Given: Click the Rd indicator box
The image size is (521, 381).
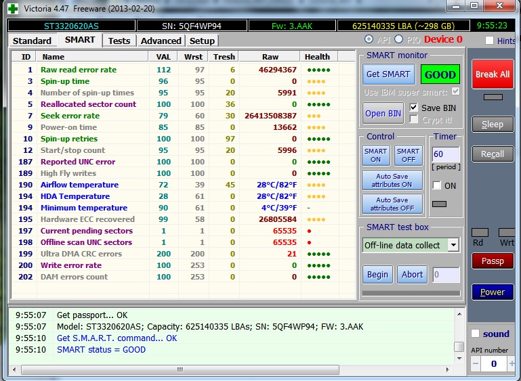Looking at the screenshot, I should [480, 232].
